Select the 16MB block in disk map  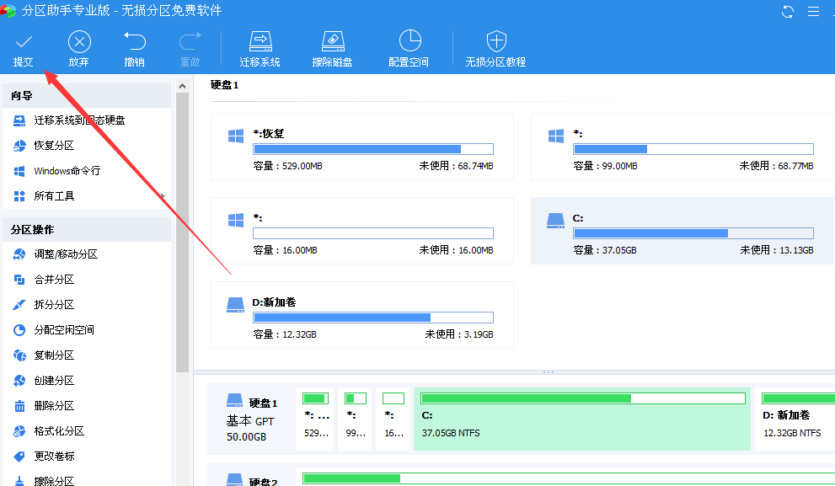(x=393, y=419)
